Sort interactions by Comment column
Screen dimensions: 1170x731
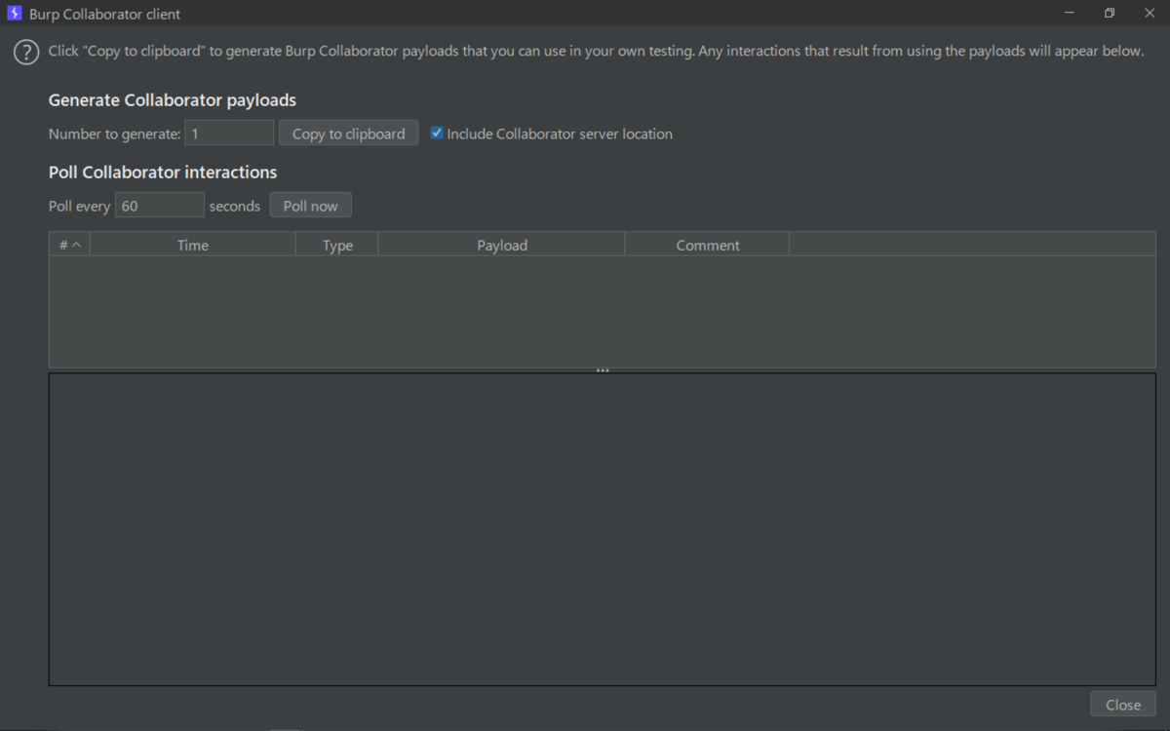708,245
